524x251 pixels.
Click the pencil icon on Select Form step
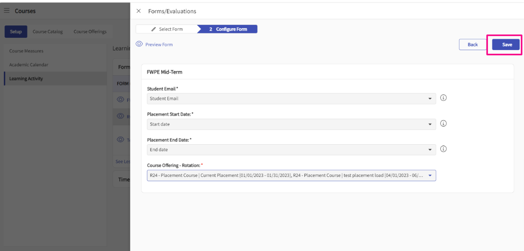153,29
